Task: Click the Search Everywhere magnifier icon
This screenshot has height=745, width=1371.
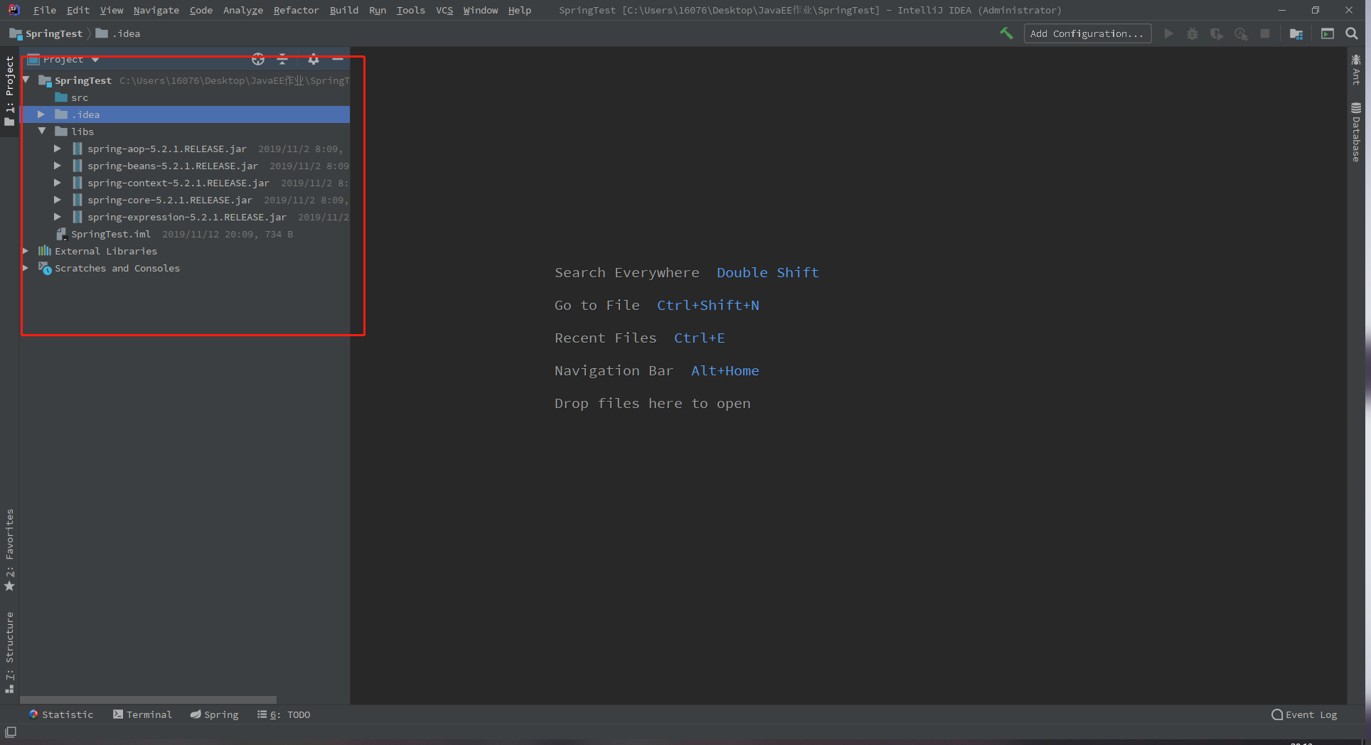Action: click(1352, 33)
